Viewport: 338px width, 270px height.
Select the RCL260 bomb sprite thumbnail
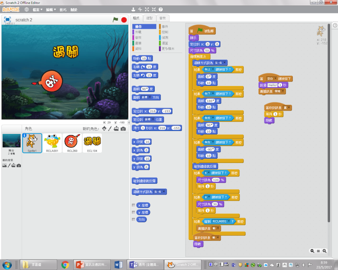pos(72,143)
